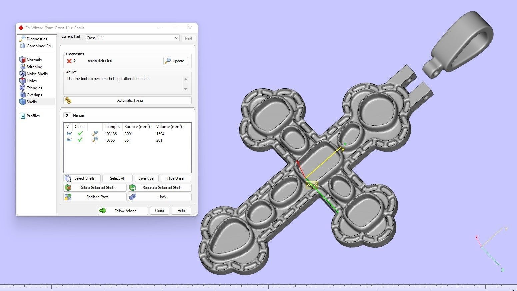Viewport: 517px width, 291px height.
Task: Toggle visibility of the 103186-triangle shell
Action: (x=69, y=134)
